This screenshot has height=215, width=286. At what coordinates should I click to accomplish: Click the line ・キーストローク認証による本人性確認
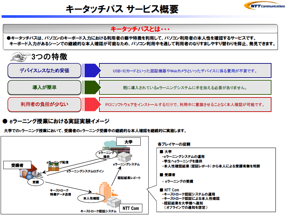[x=191, y=198]
